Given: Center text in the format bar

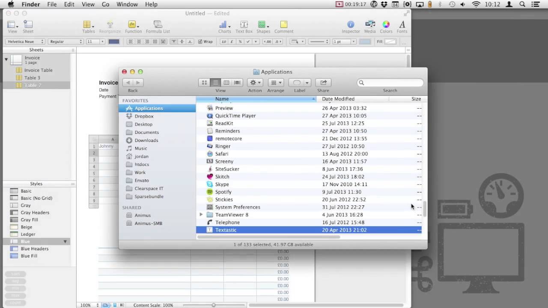Looking at the screenshot, I should point(139,41).
